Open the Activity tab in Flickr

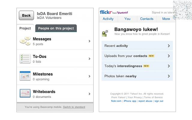tap(108, 19)
